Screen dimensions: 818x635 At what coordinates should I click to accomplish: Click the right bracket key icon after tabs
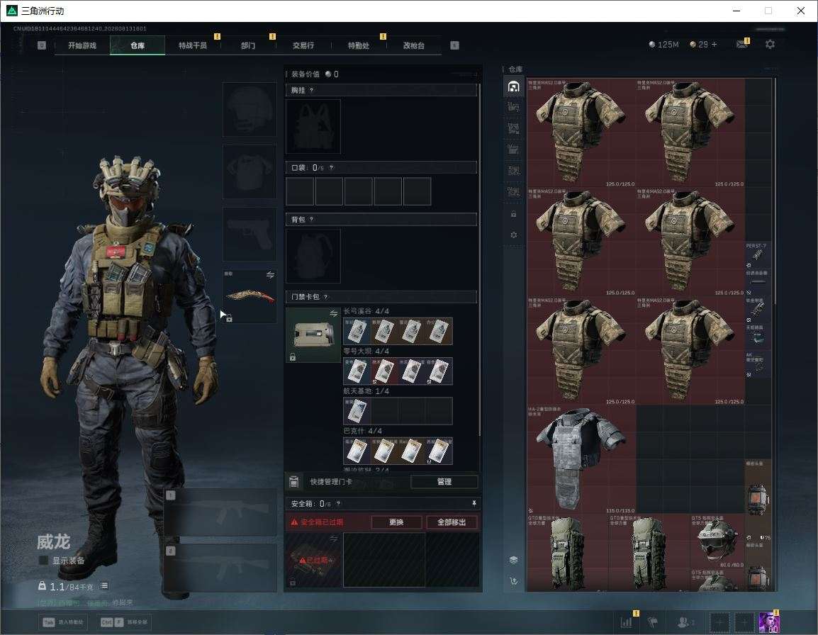coord(454,45)
